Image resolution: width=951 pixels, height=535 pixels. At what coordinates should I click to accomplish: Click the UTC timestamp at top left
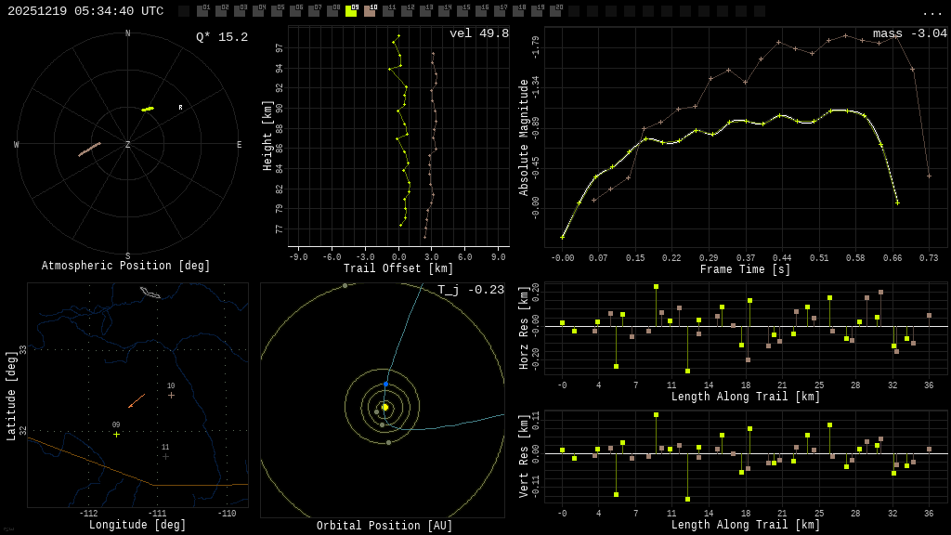[85, 11]
